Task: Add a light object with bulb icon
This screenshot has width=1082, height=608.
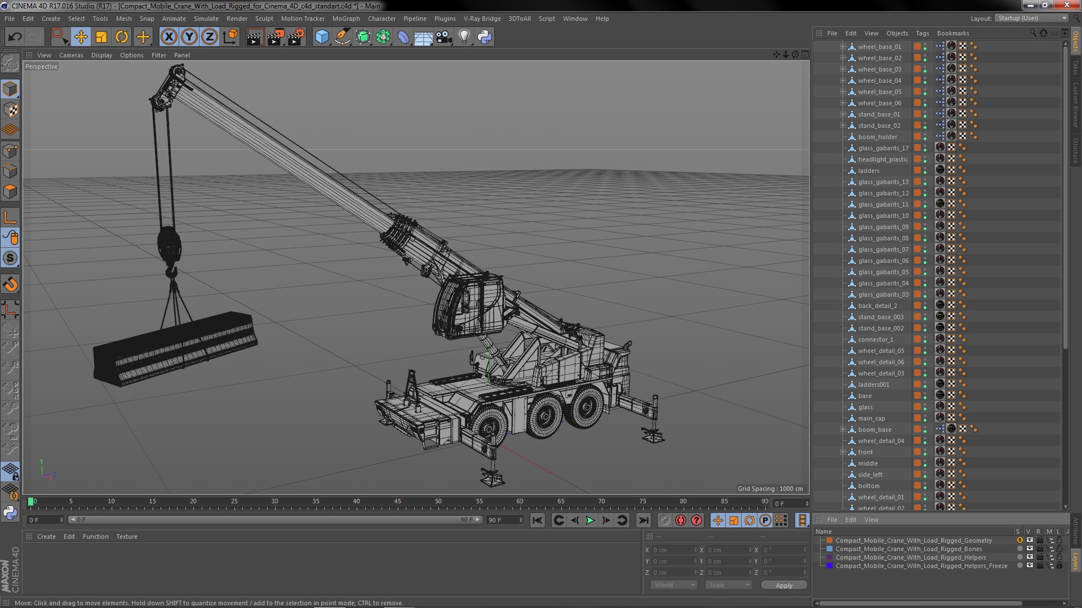Action: (464, 37)
